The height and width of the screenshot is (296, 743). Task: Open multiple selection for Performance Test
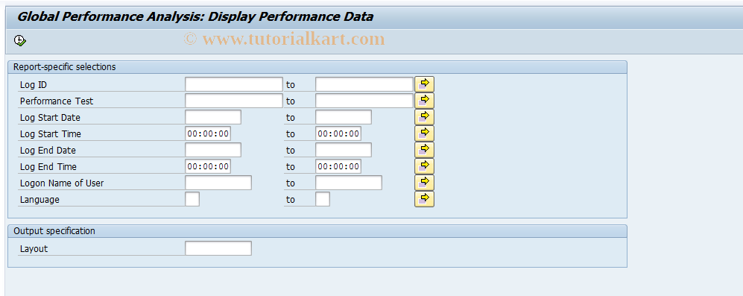424,101
